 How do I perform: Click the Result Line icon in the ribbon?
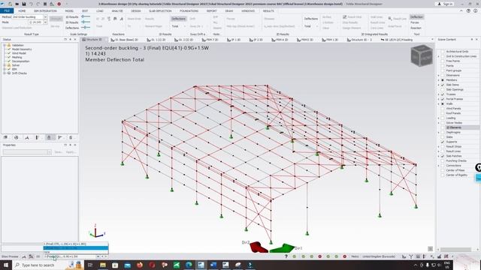click(390, 18)
